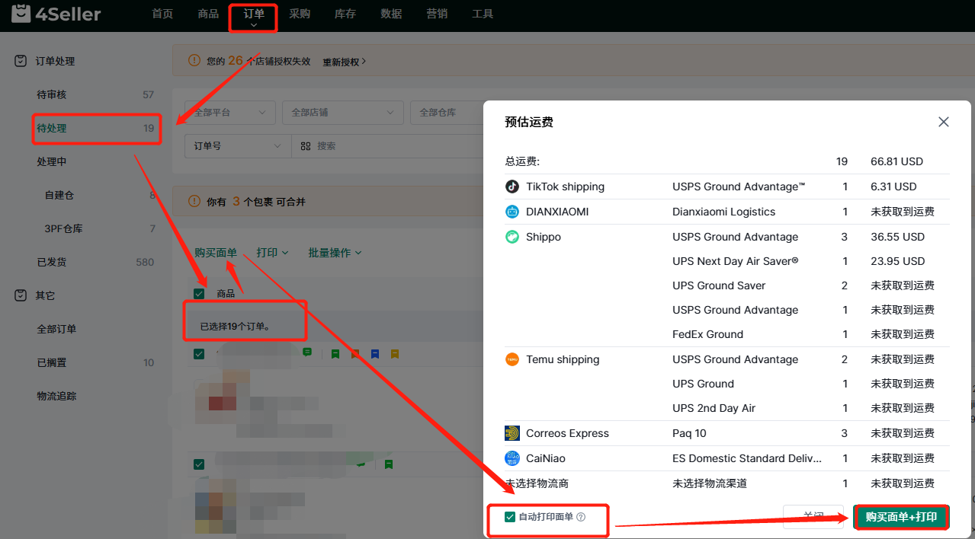Click the Temu shipping logo icon
Screen dimensions: 975x539
pyautogui.click(x=512, y=359)
